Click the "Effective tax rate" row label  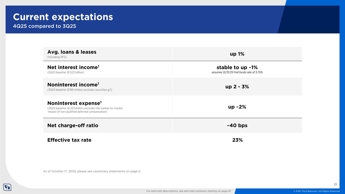point(69,140)
